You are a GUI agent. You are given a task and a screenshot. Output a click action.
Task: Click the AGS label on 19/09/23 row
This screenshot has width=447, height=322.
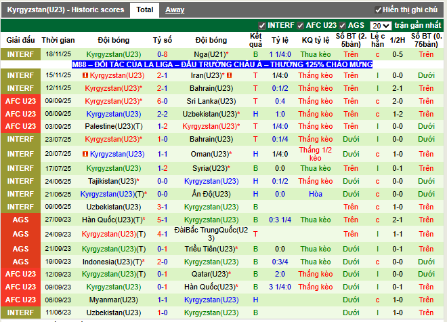pyautogui.click(x=20, y=262)
